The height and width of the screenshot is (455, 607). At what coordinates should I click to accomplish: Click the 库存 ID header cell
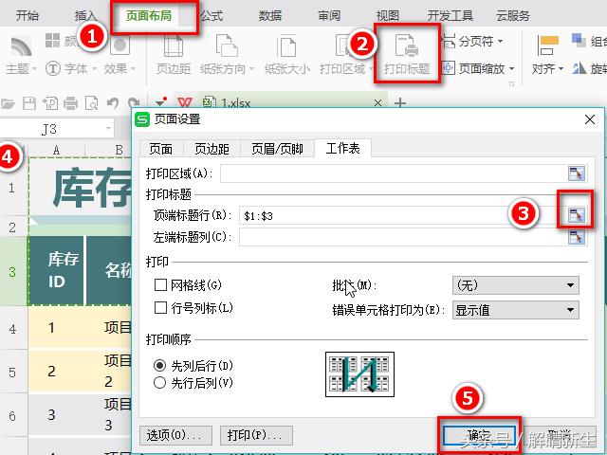(57, 270)
